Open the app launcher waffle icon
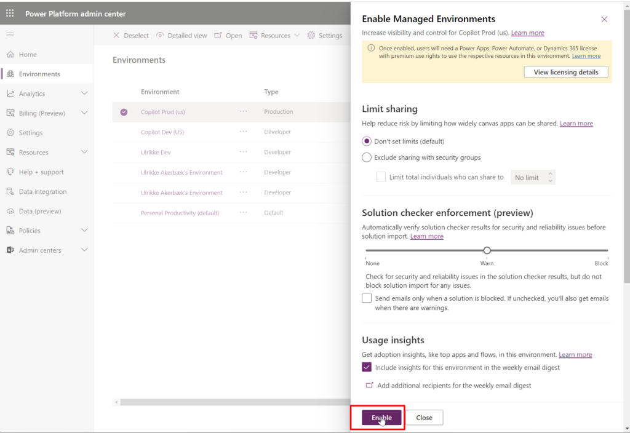The width and height of the screenshot is (630, 433). point(10,14)
